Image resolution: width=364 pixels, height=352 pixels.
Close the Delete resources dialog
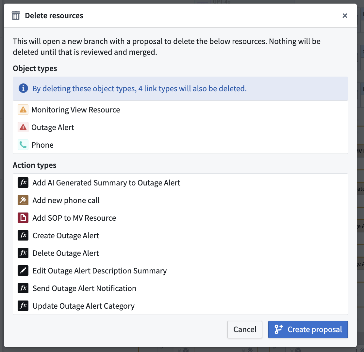(345, 15)
